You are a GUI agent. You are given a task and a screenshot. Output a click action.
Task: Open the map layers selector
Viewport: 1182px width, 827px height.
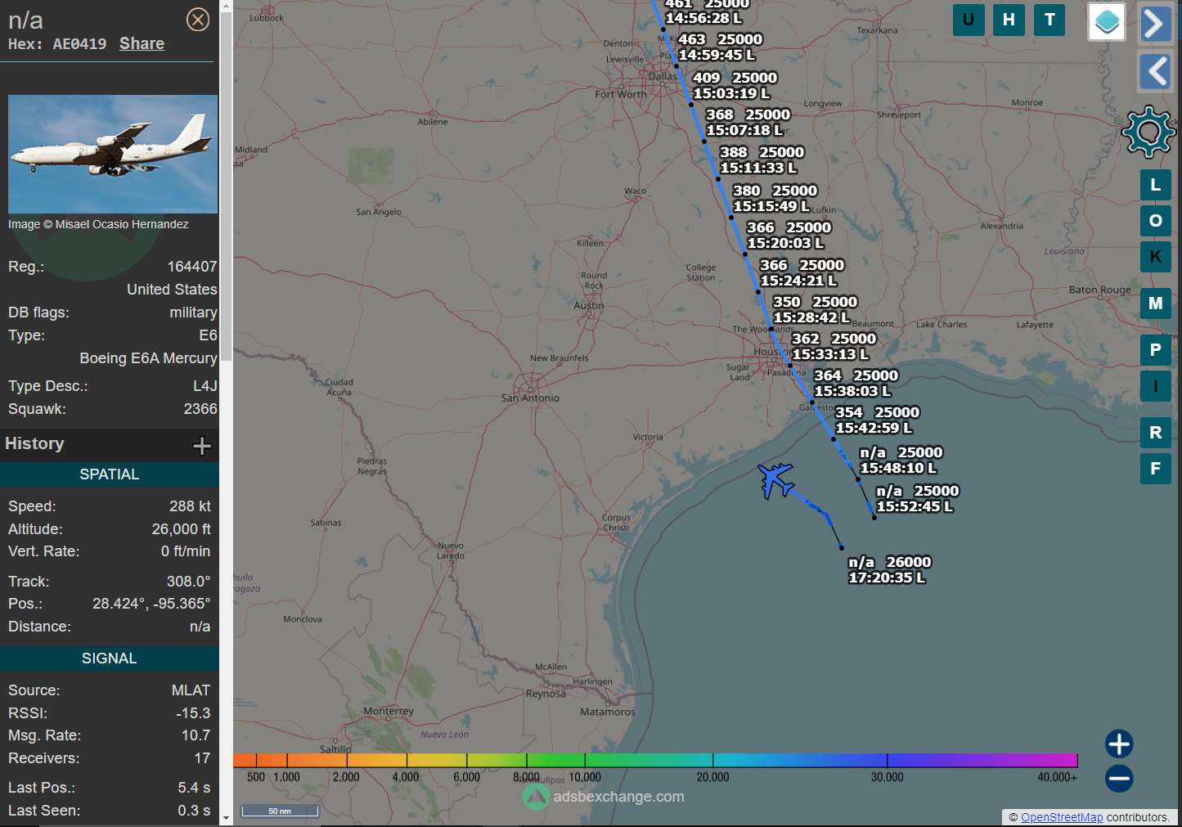1107,22
